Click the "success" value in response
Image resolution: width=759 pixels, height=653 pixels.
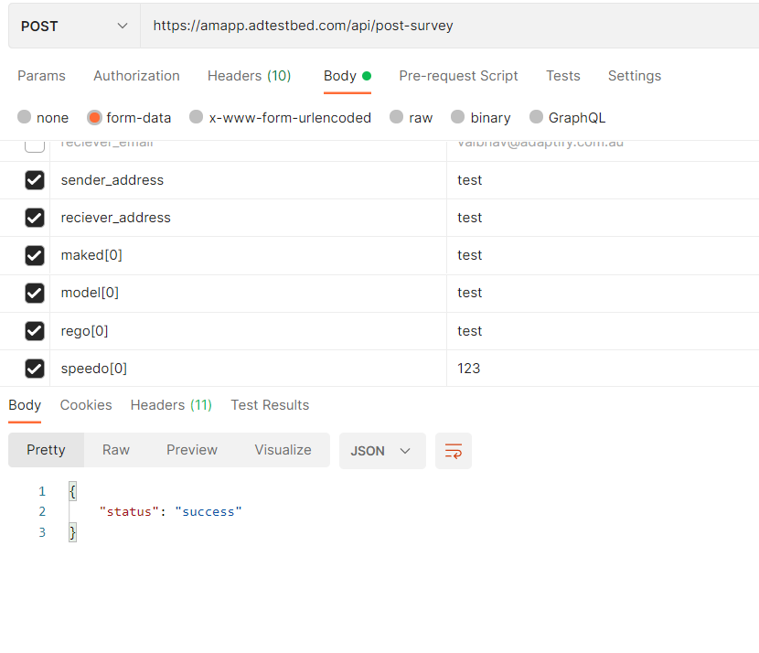point(208,512)
